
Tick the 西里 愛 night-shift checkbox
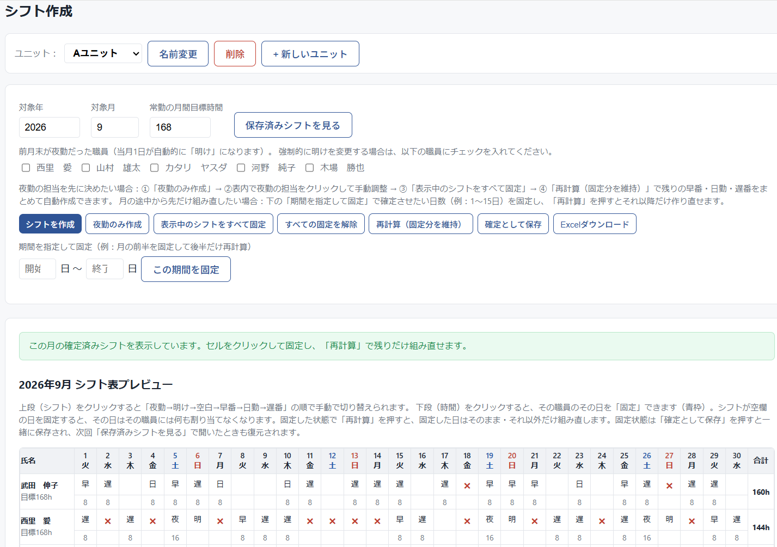(26, 168)
